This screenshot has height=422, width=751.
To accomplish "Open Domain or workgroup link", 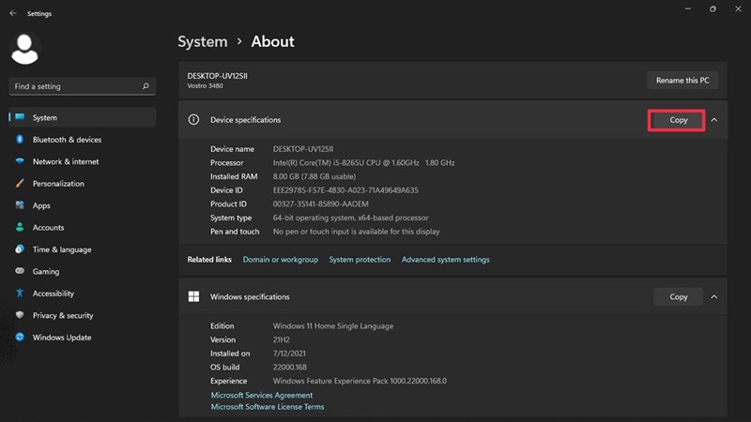I will pos(280,260).
